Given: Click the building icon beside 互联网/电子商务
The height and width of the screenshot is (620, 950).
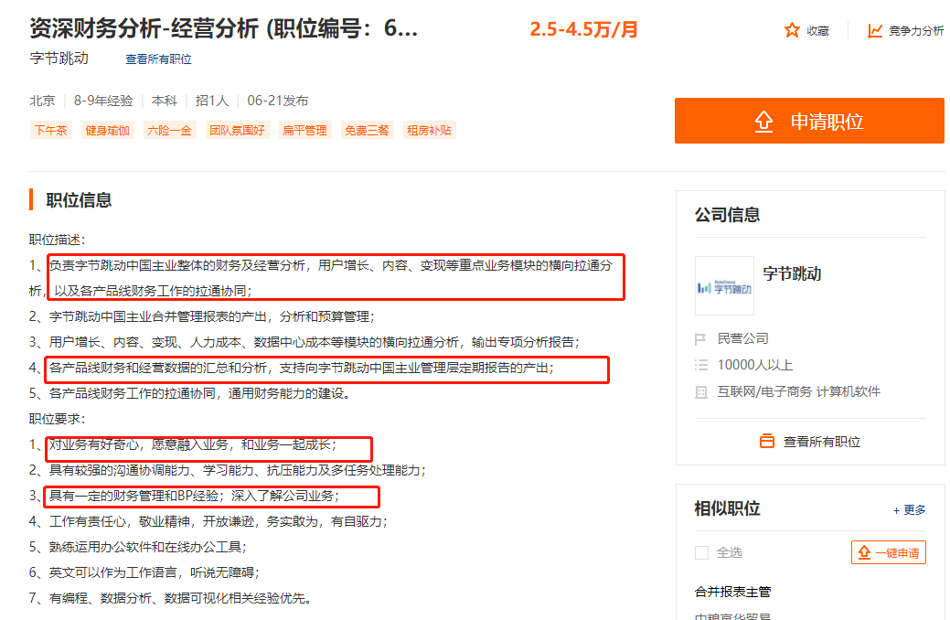Looking at the screenshot, I should coord(701,392).
